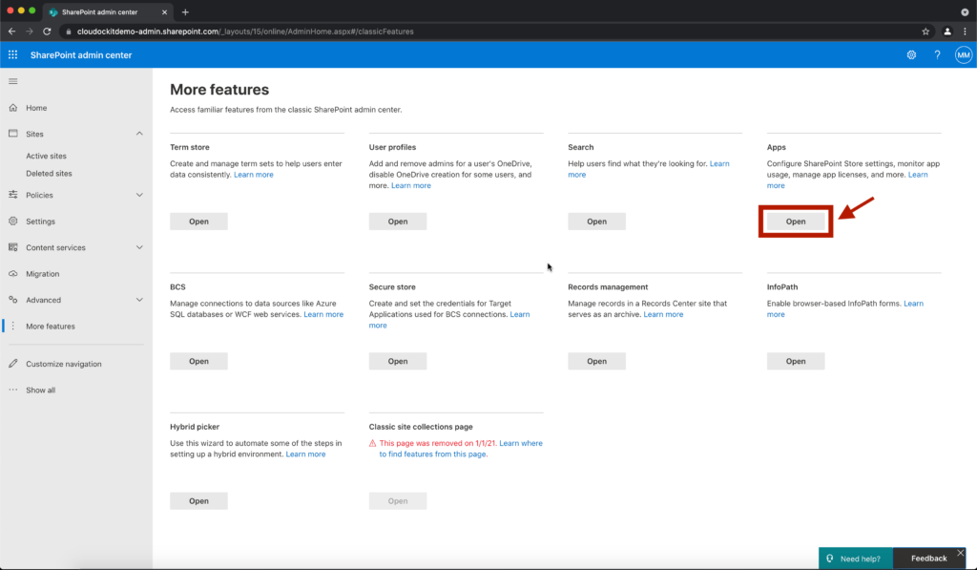977x570 pixels.
Task: Click the Advanced icon in sidebar
Action: (x=13, y=300)
